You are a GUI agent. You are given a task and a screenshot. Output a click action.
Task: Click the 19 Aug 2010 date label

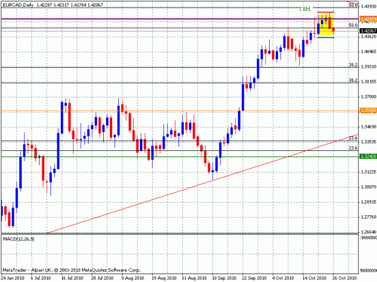tap(163, 278)
